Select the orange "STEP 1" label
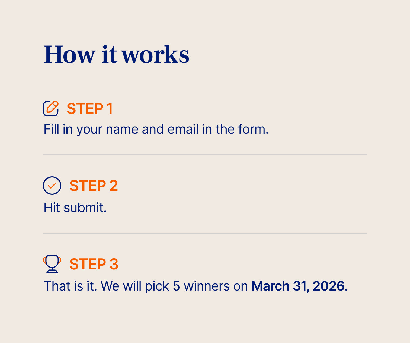Screen dimensions: 410x343 click(89, 109)
